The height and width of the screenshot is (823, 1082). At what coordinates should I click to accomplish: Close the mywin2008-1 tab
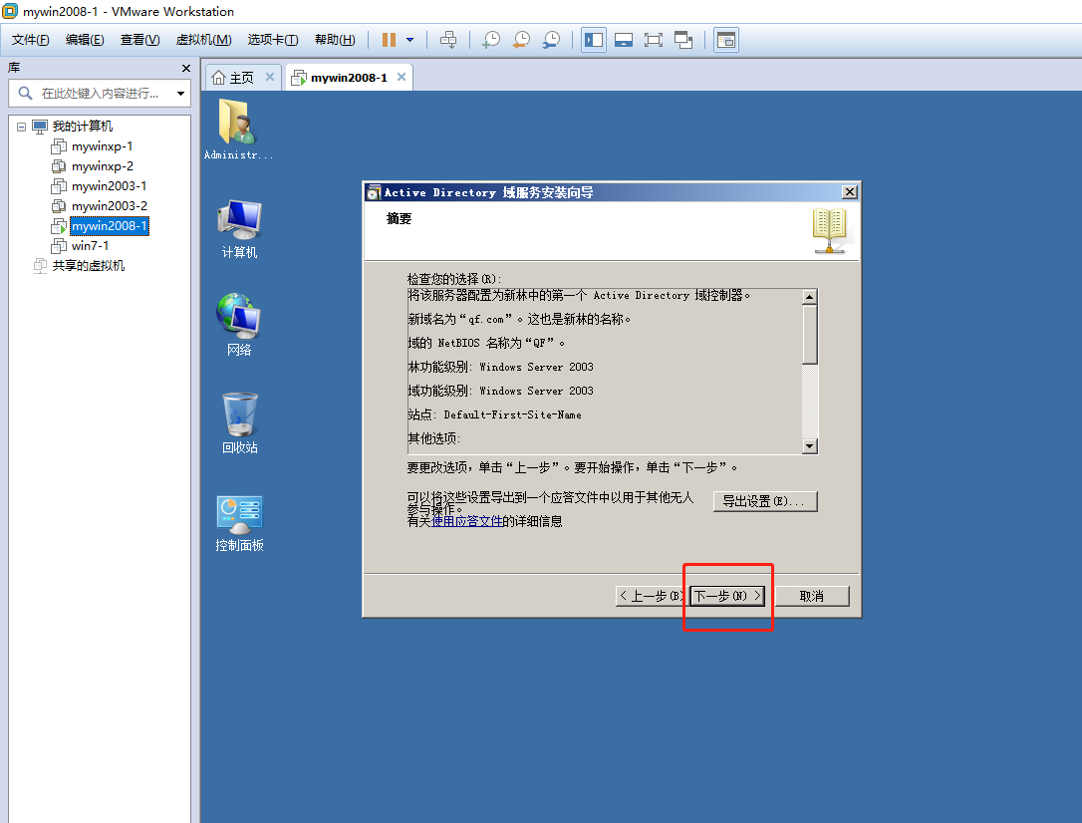point(401,77)
